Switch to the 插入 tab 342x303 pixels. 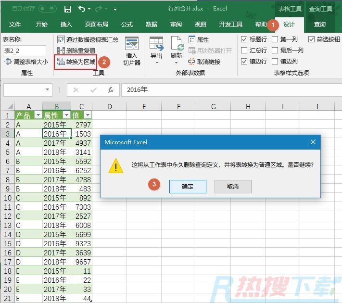(x=66, y=24)
